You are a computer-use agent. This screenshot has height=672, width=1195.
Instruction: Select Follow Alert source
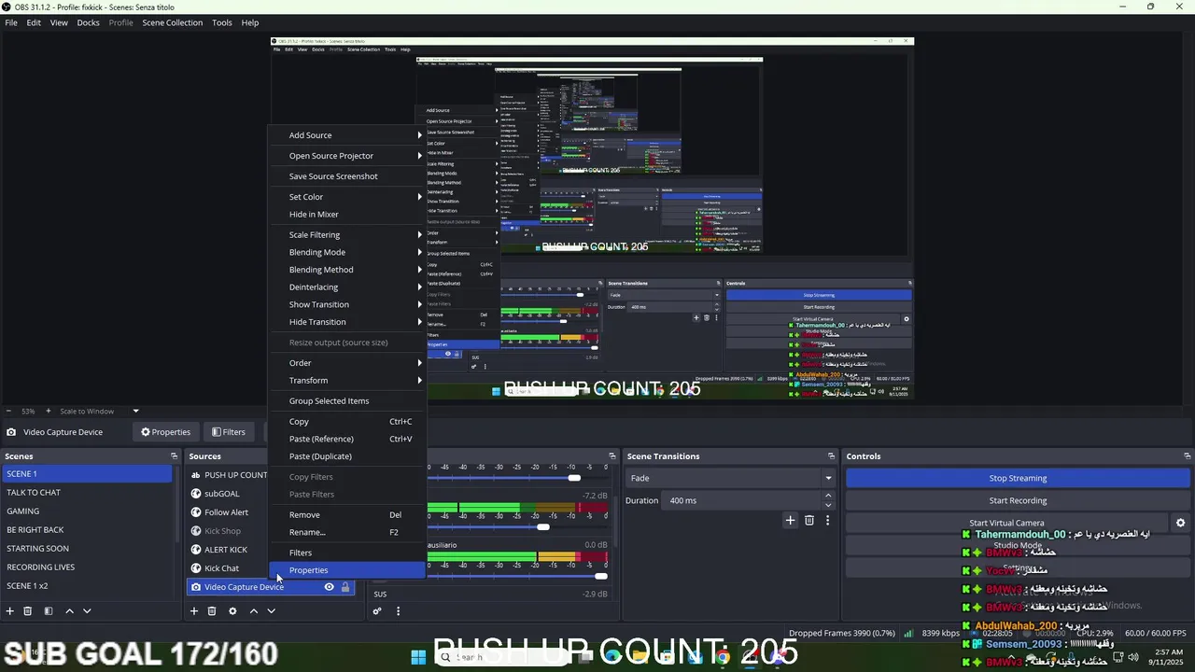coord(227,512)
